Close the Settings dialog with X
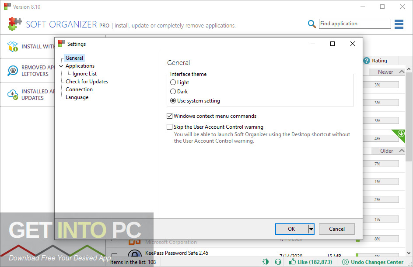The height and width of the screenshot is (267, 413). coord(353,44)
